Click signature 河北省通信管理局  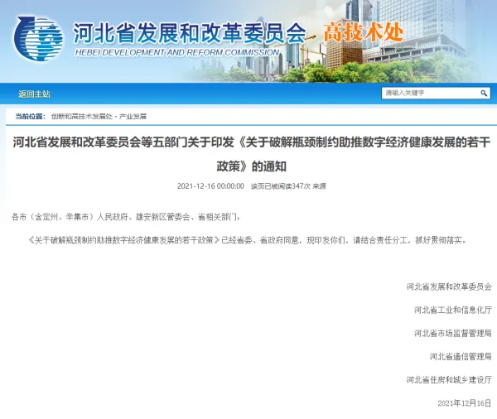point(461,357)
